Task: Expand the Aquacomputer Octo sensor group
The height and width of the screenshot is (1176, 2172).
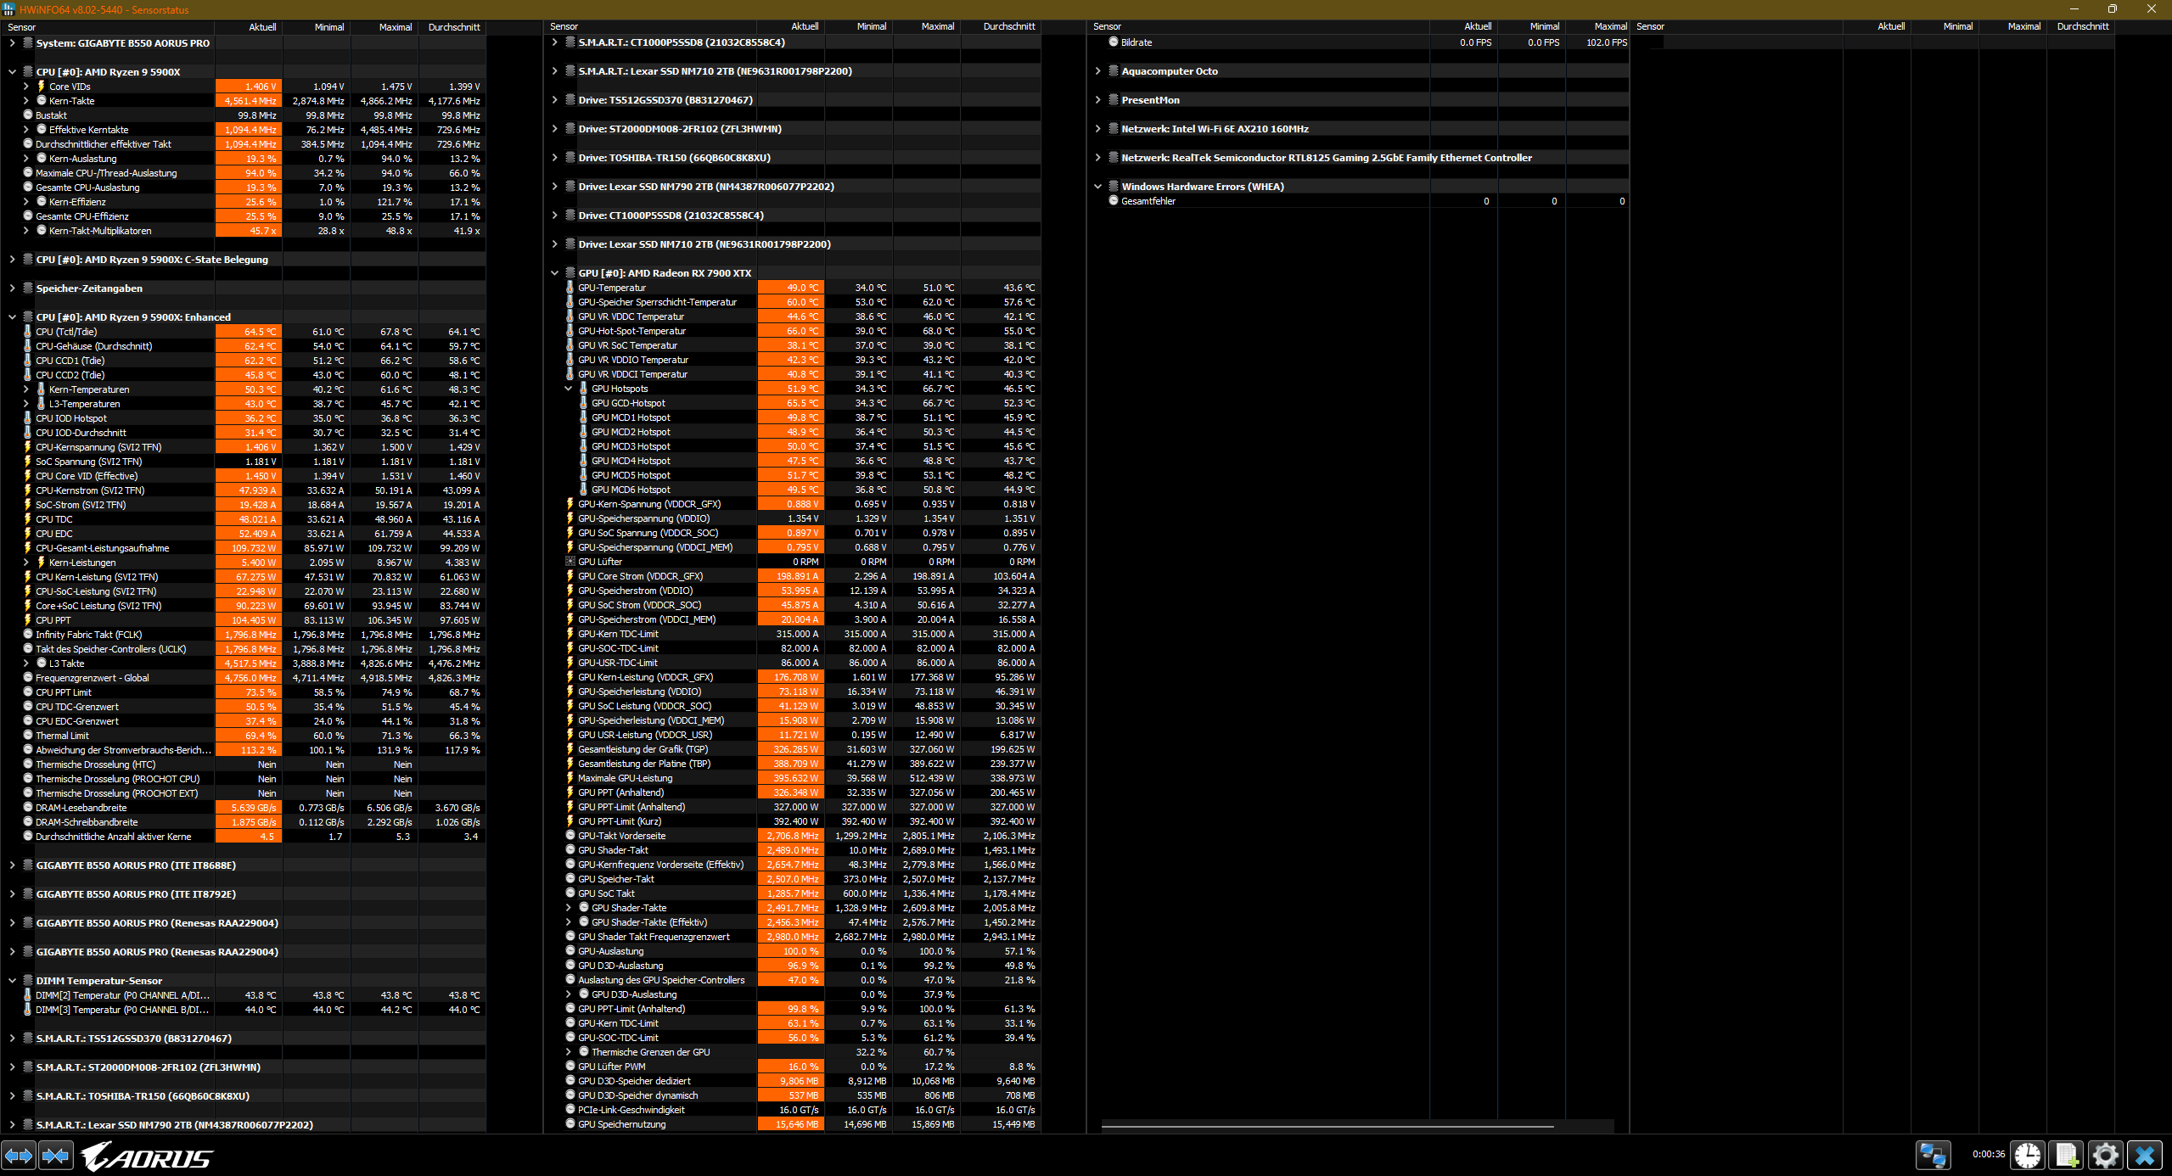Action: (1097, 71)
